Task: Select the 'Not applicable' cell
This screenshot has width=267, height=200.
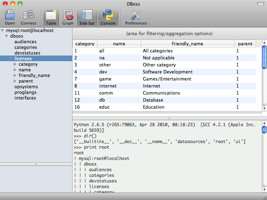Action: click(x=187, y=58)
